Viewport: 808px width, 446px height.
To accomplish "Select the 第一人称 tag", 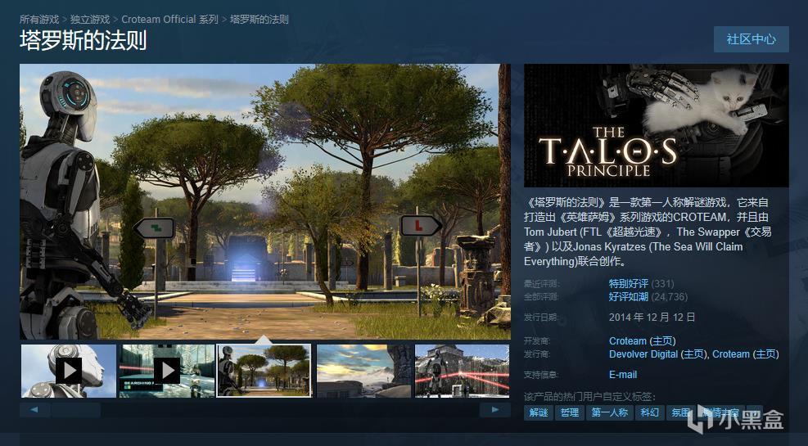I will [x=610, y=412].
